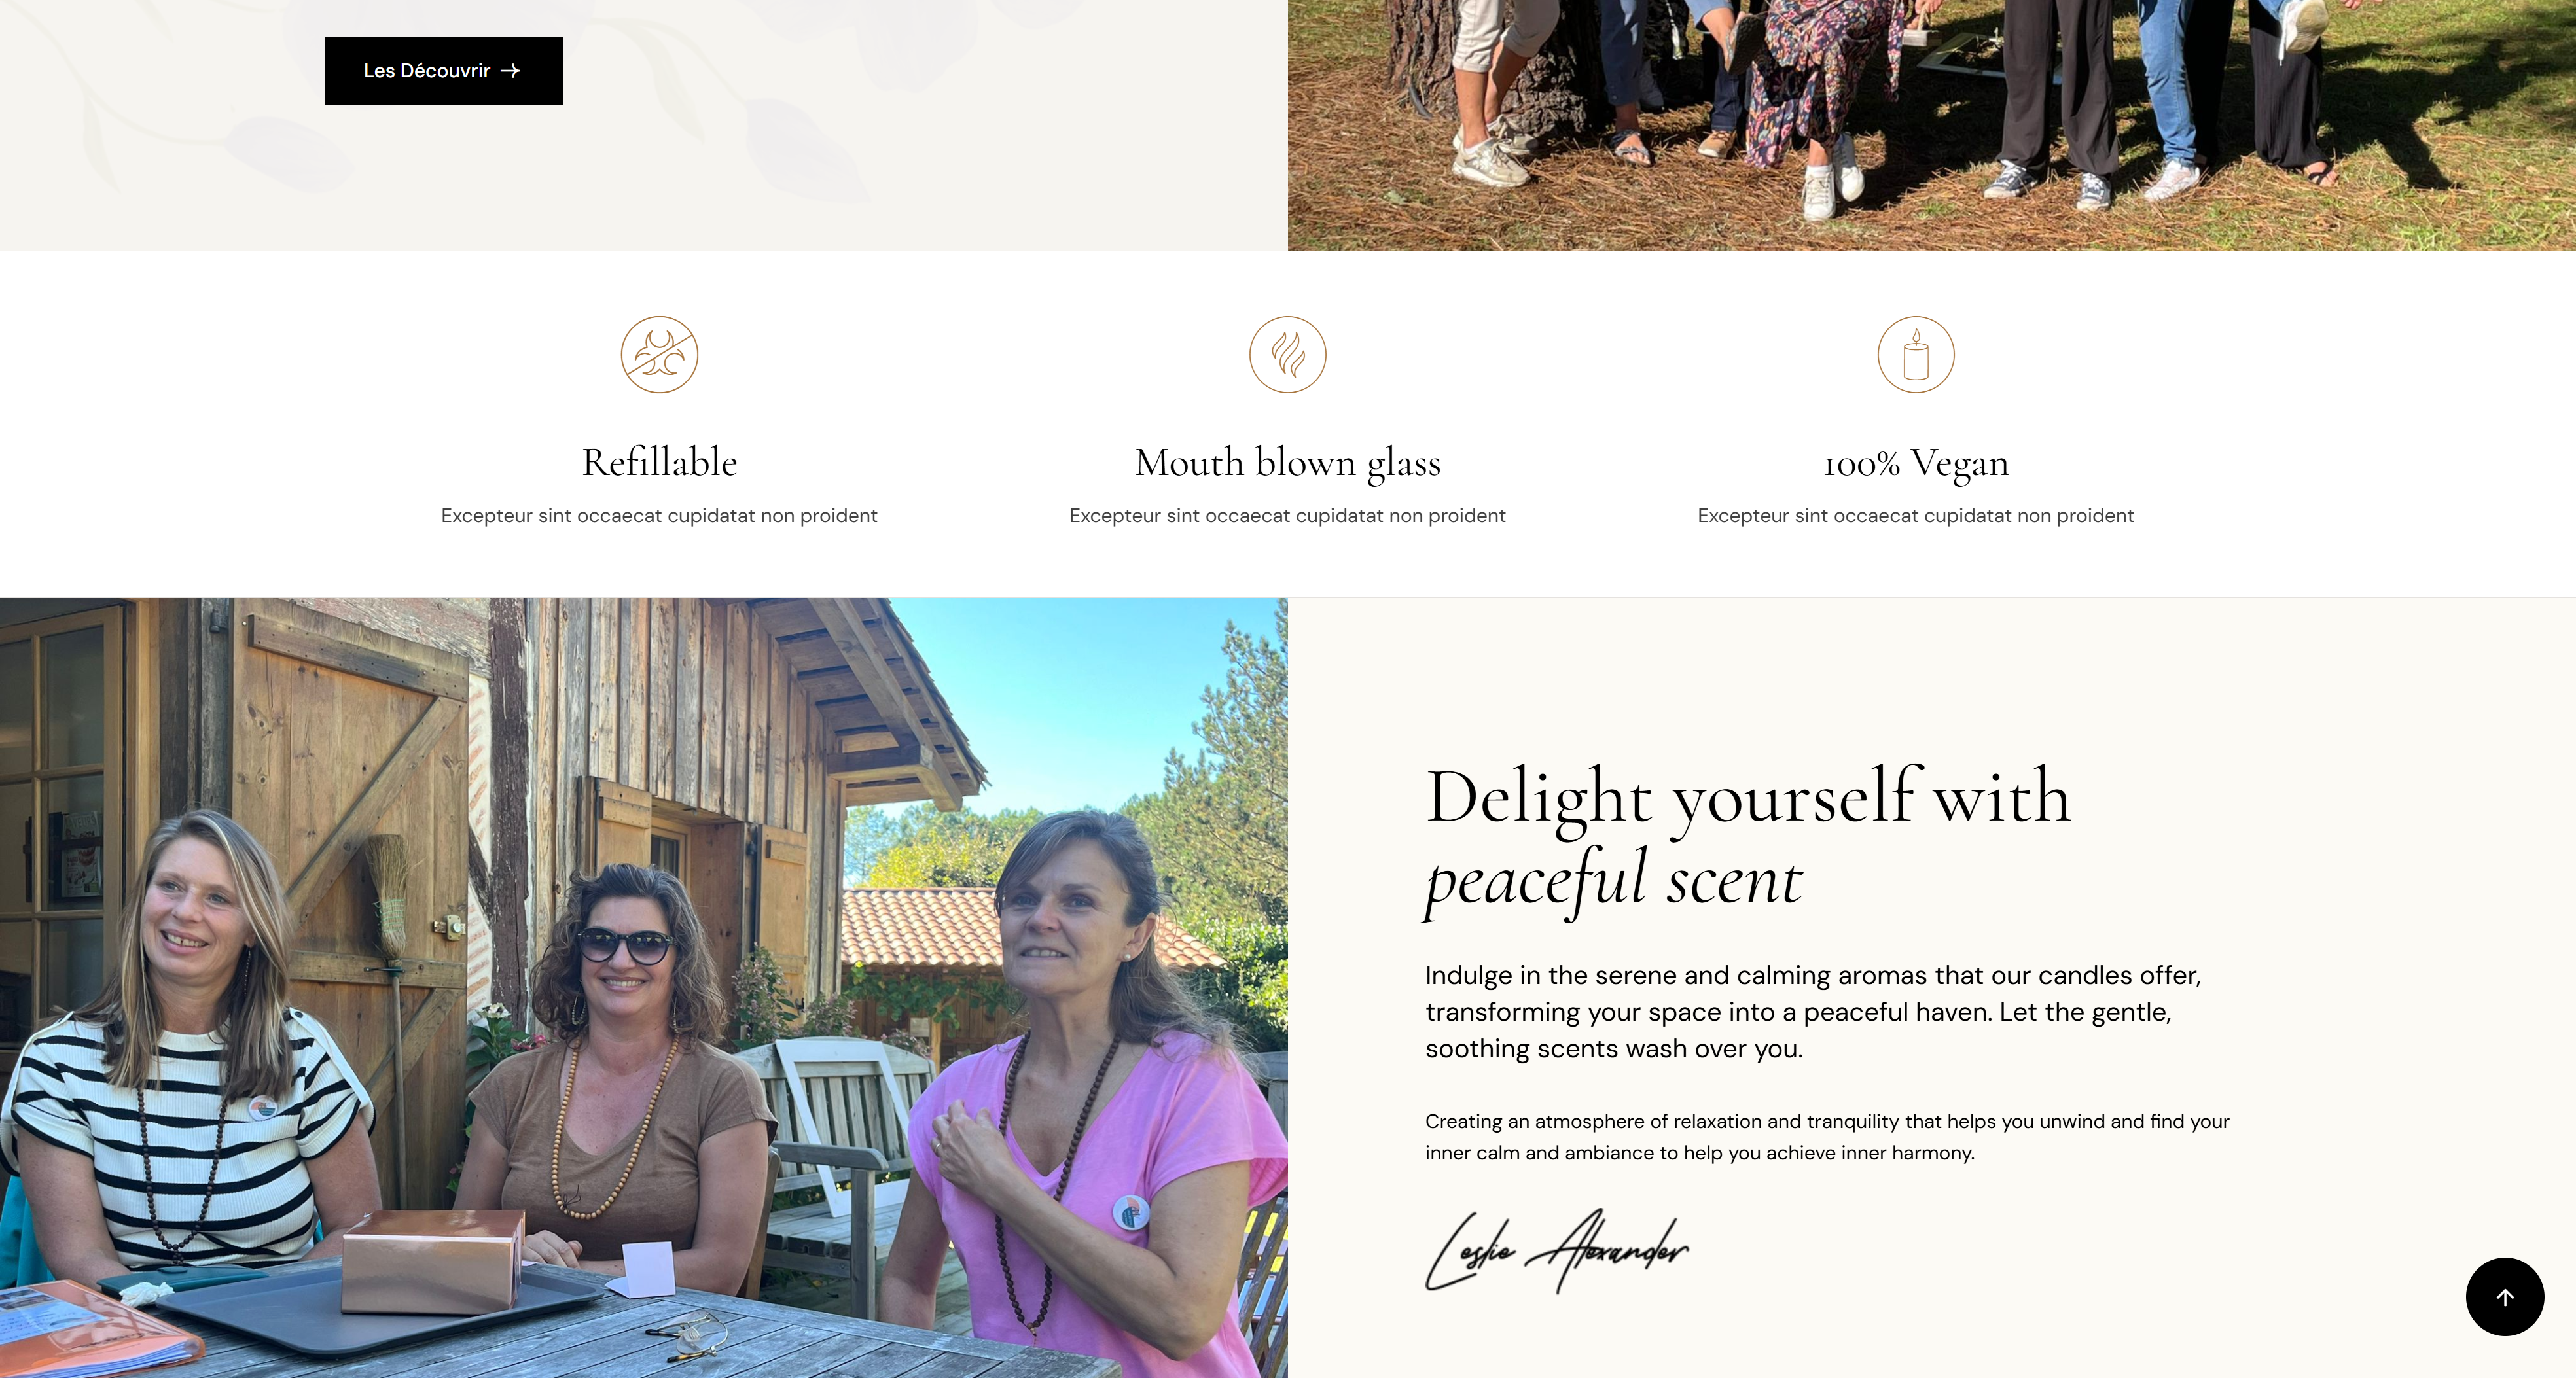Click the Leslie Alexander signature image
The height and width of the screenshot is (1378, 2576).
[x=1557, y=1251]
